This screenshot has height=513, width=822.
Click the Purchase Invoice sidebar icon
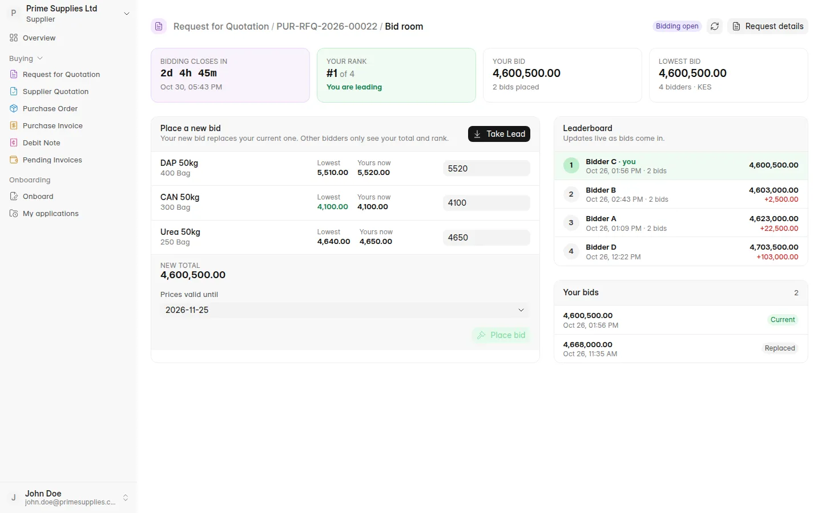(14, 126)
